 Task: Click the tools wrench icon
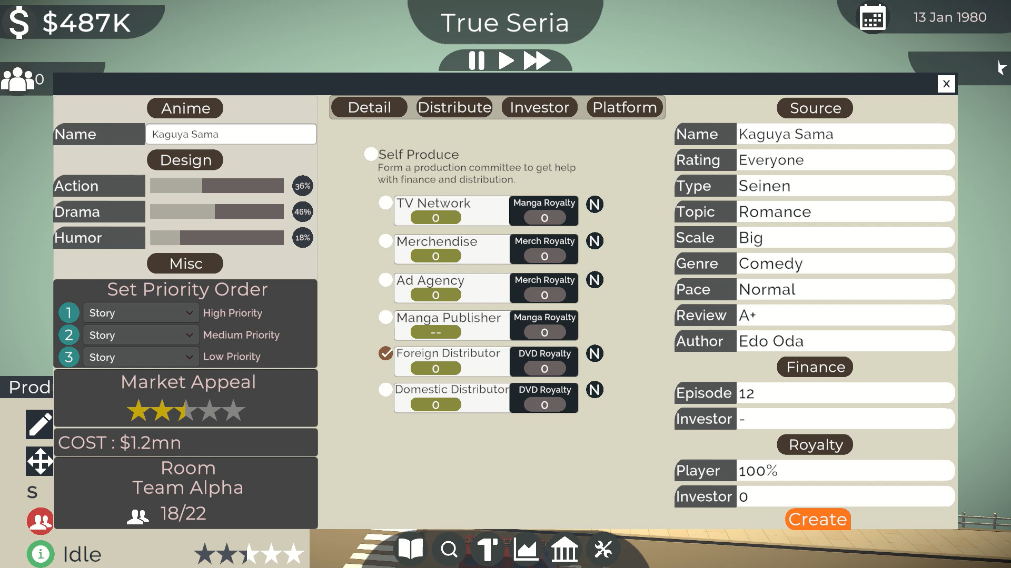pos(603,550)
